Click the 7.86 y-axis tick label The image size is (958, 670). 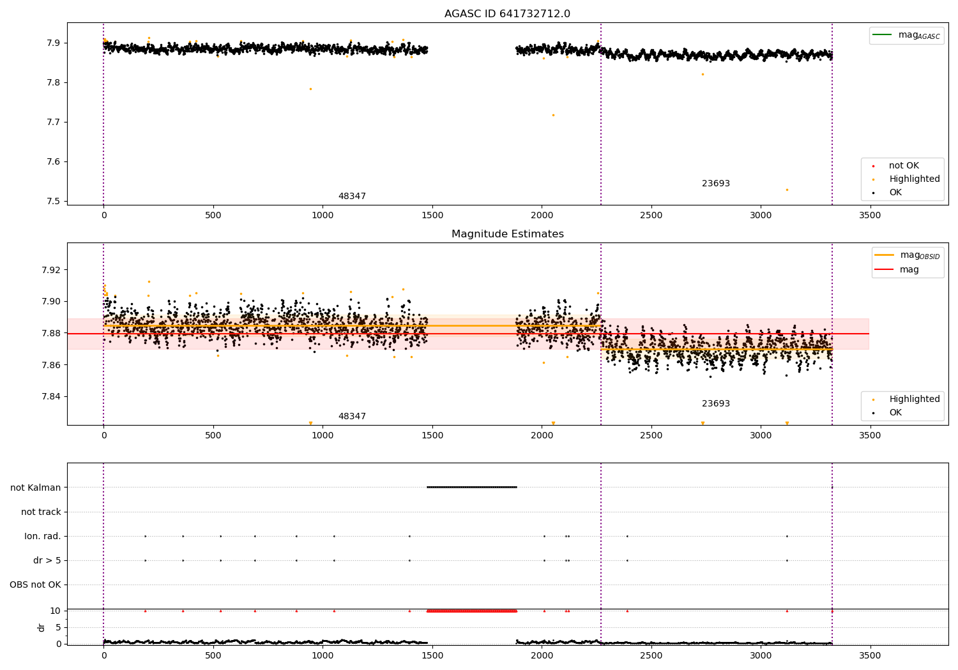pos(50,365)
